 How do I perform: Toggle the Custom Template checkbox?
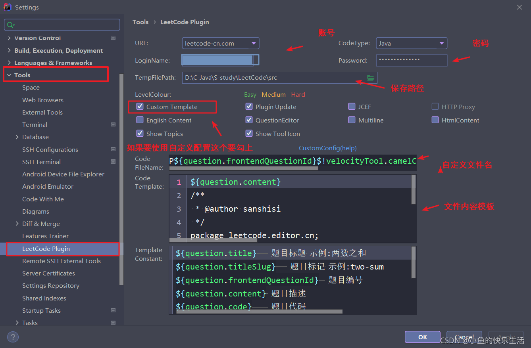(140, 107)
